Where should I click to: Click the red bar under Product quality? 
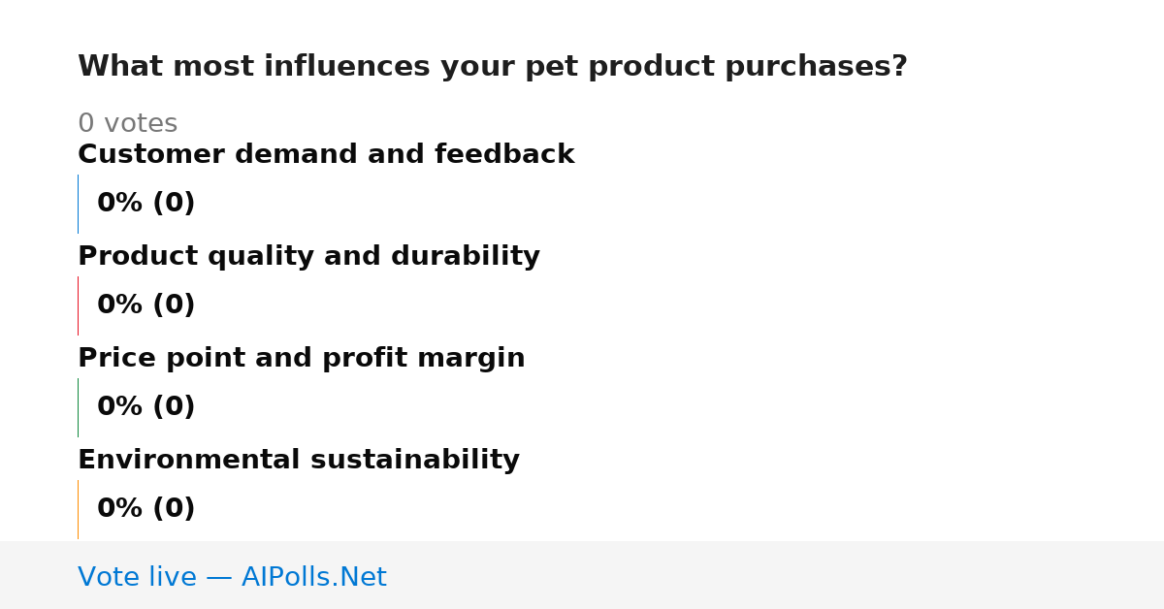[x=78, y=305]
